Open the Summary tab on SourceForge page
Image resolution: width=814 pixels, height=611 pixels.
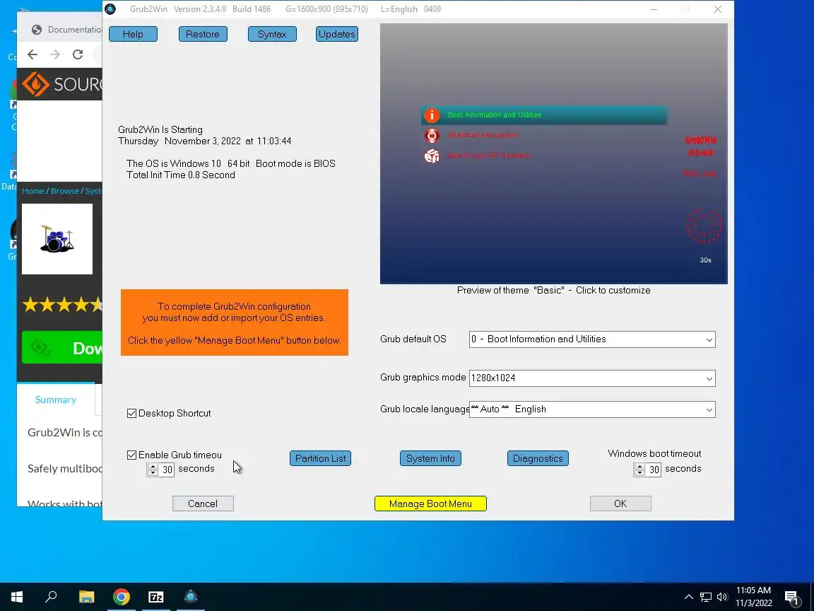coord(56,400)
